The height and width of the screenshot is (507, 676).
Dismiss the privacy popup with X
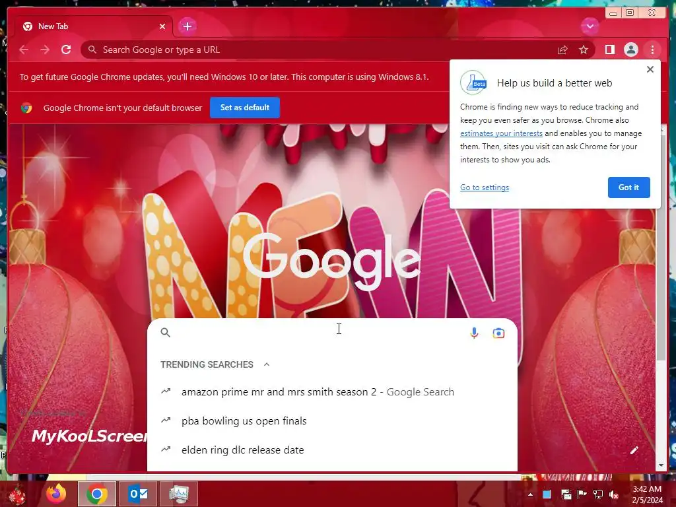click(x=650, y=69)
